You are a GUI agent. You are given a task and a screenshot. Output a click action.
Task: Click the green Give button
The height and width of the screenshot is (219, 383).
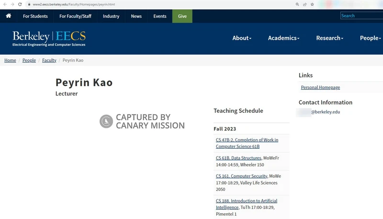(x=182, y=16)
